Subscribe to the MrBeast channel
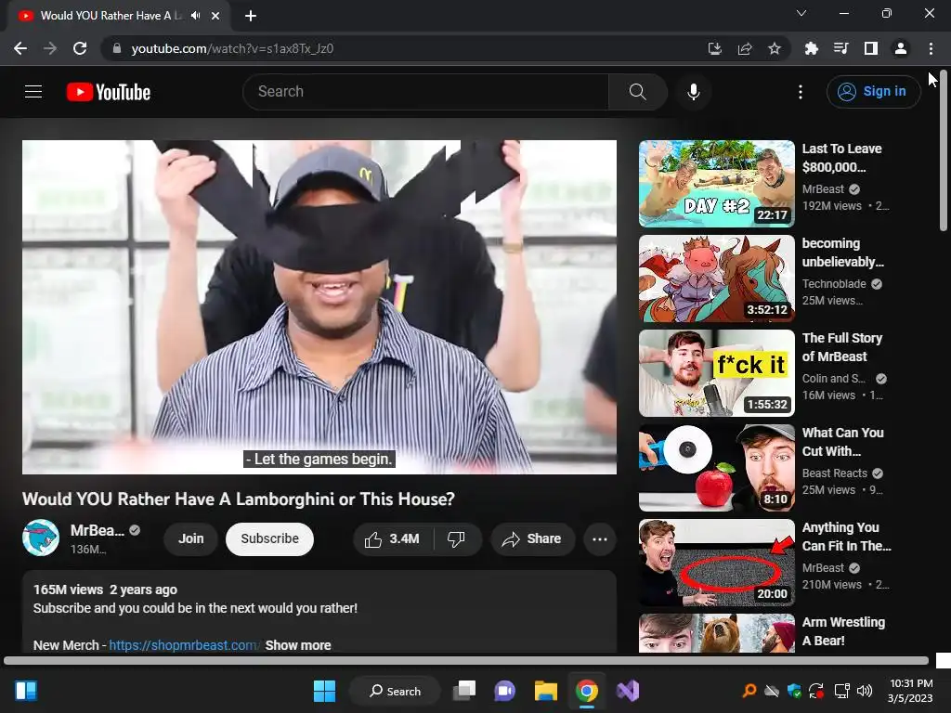Screen dimensions: 951x713 click(x=270, y=539)
